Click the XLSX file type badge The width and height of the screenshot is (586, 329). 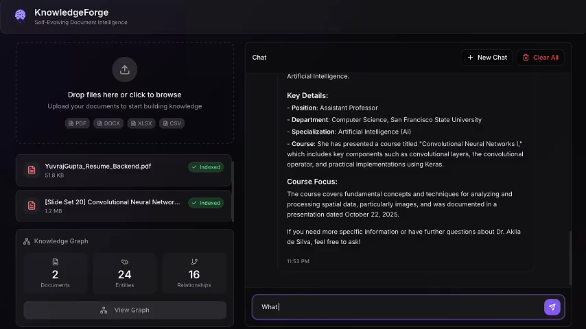pos(141,123)
